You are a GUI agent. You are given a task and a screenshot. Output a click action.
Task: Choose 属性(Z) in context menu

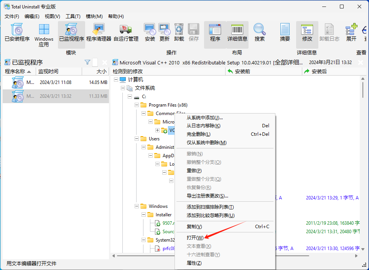click(x=225, y=263)
